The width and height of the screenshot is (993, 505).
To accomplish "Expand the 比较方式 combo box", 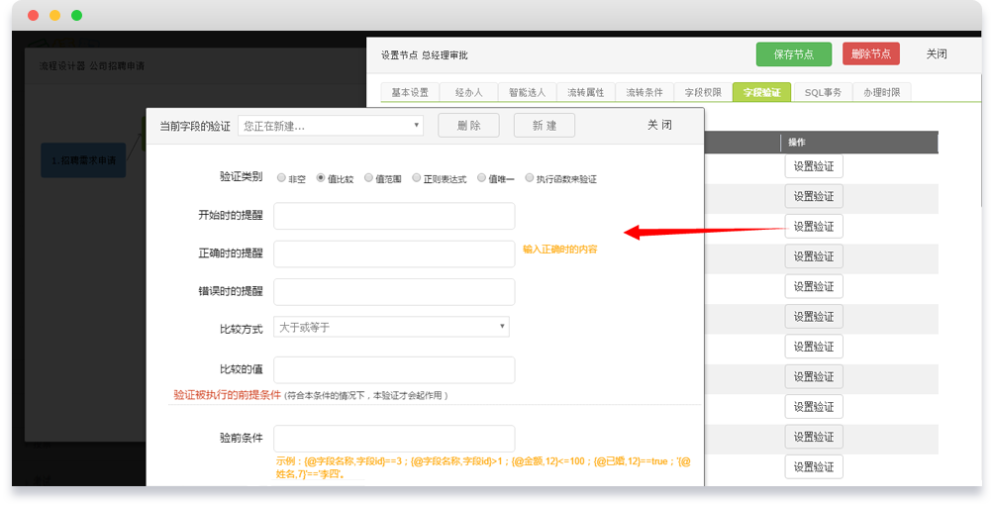I will click(x=391, y=327).
